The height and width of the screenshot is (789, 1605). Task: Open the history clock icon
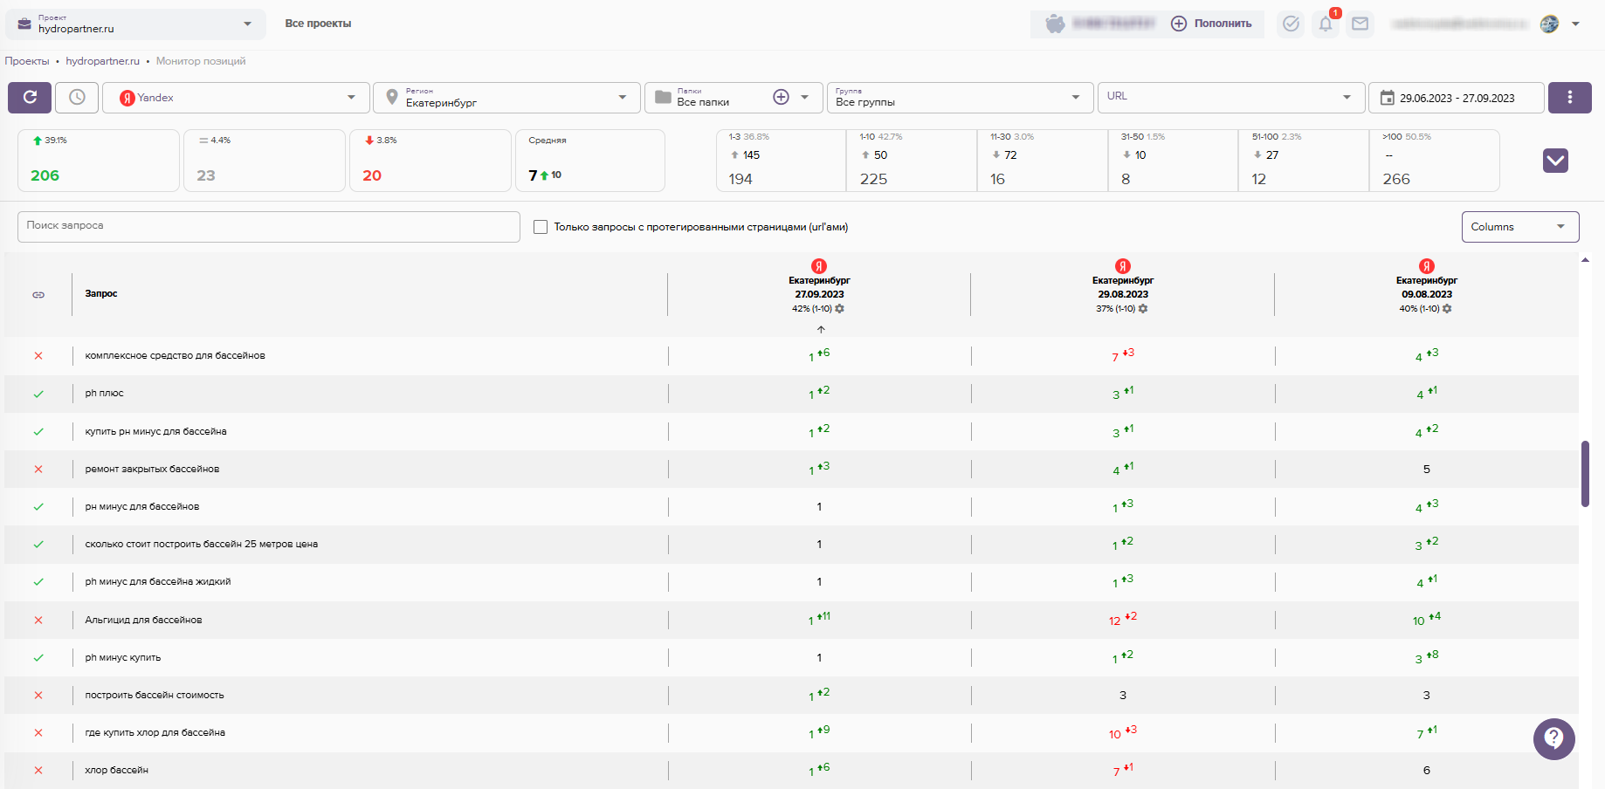pos(77,98)
